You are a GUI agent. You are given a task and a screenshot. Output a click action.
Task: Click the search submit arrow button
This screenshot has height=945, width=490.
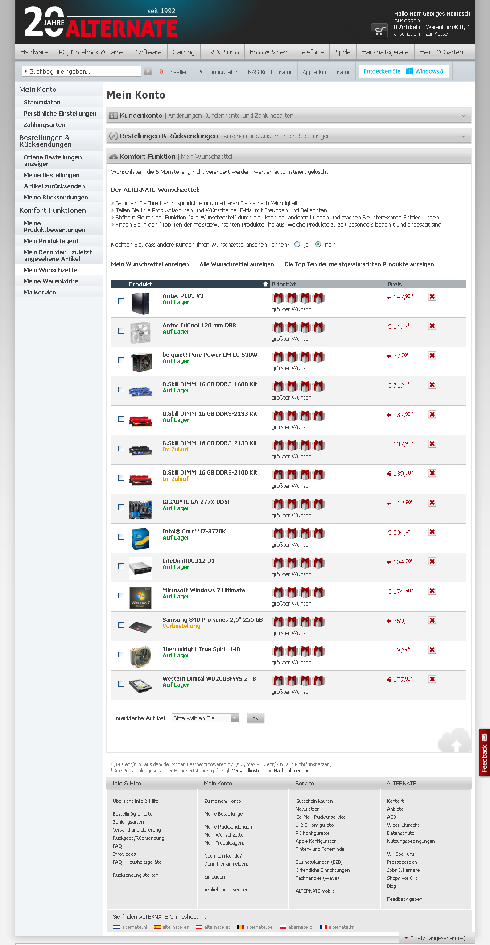(x=148, y=71)
